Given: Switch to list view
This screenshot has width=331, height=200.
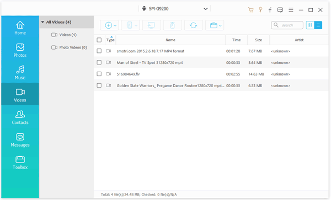Looking at the screenshot, I should pyautogui.click(x=318, y=25).
